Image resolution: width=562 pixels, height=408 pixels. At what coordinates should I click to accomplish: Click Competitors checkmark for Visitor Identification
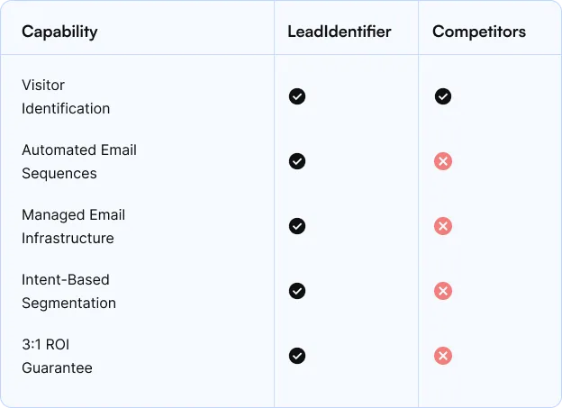pos(443,96)
